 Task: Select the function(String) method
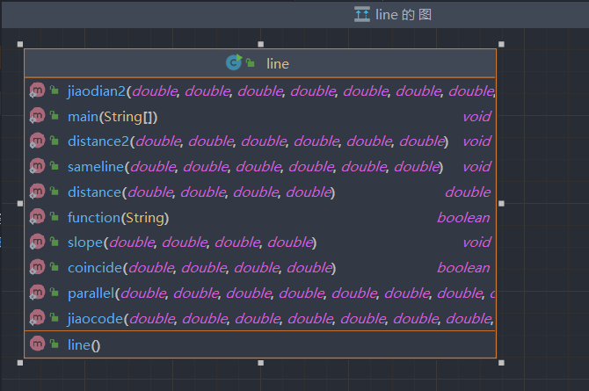tap(119, 218)
